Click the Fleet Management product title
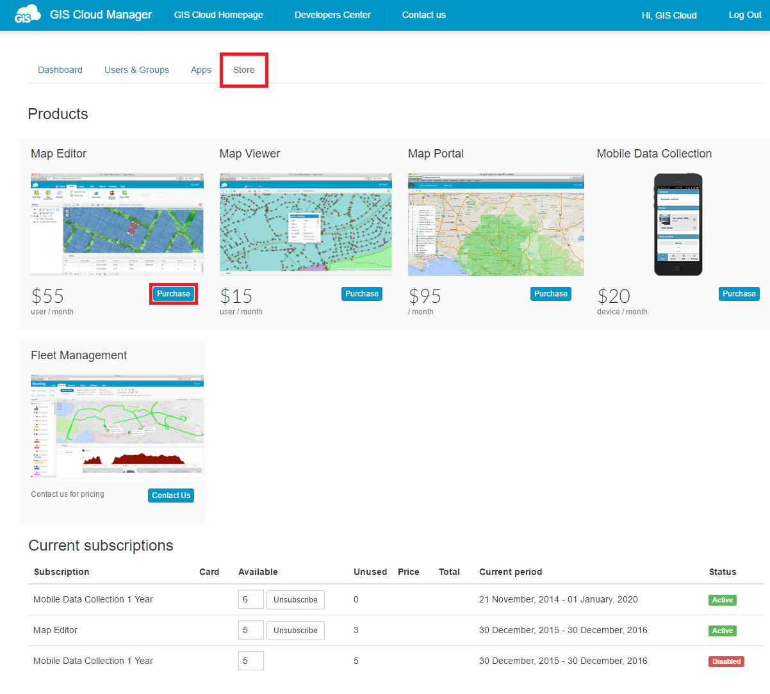The image size is (770, 694). [79, 355]
